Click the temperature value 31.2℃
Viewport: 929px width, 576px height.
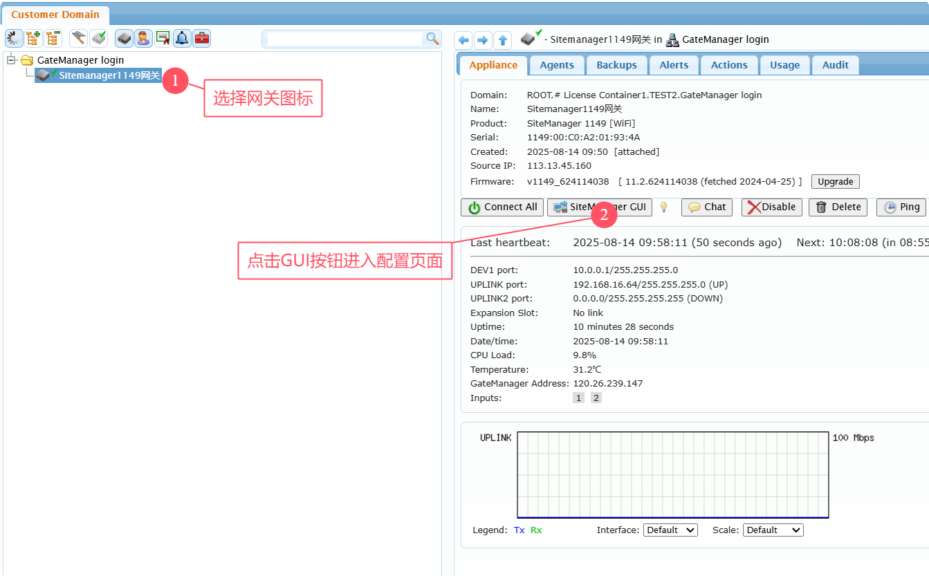(588, 369)
